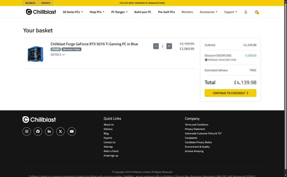Open Refer a friend link
The height and width of the screenshot is (177, 287).
pos(111,151)
